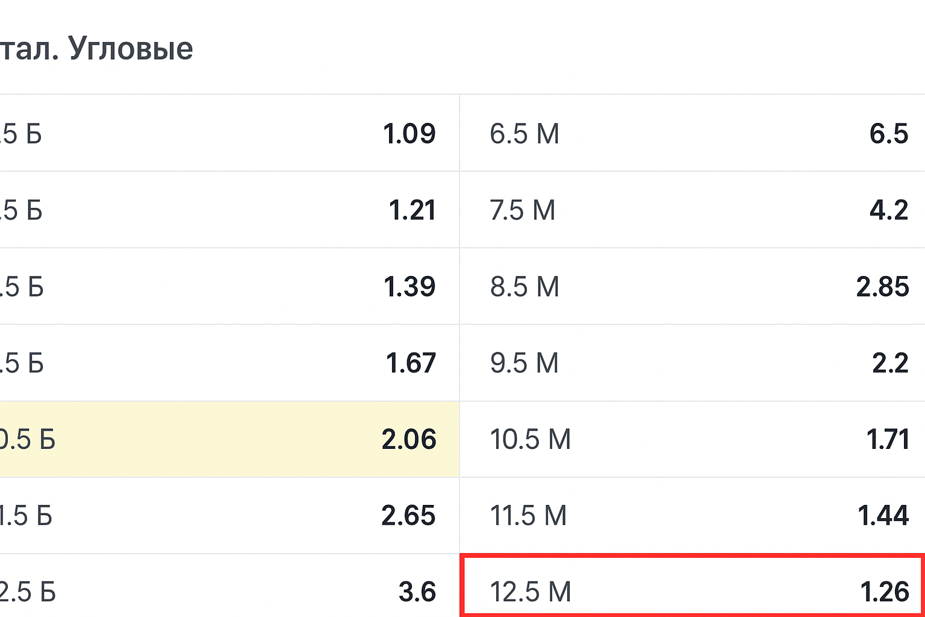Pick the Б outcome priced at 1.21
The width and height of the screenshot is (925, 617).
point(229,210)
